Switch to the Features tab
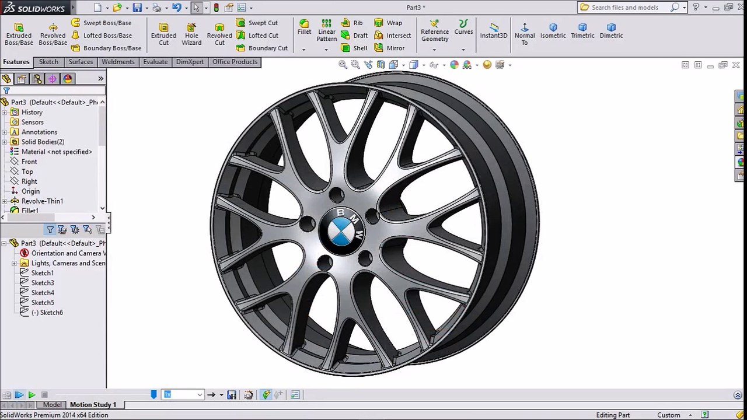Viewport: 747px width, 420px height. (x=16, y=62)
